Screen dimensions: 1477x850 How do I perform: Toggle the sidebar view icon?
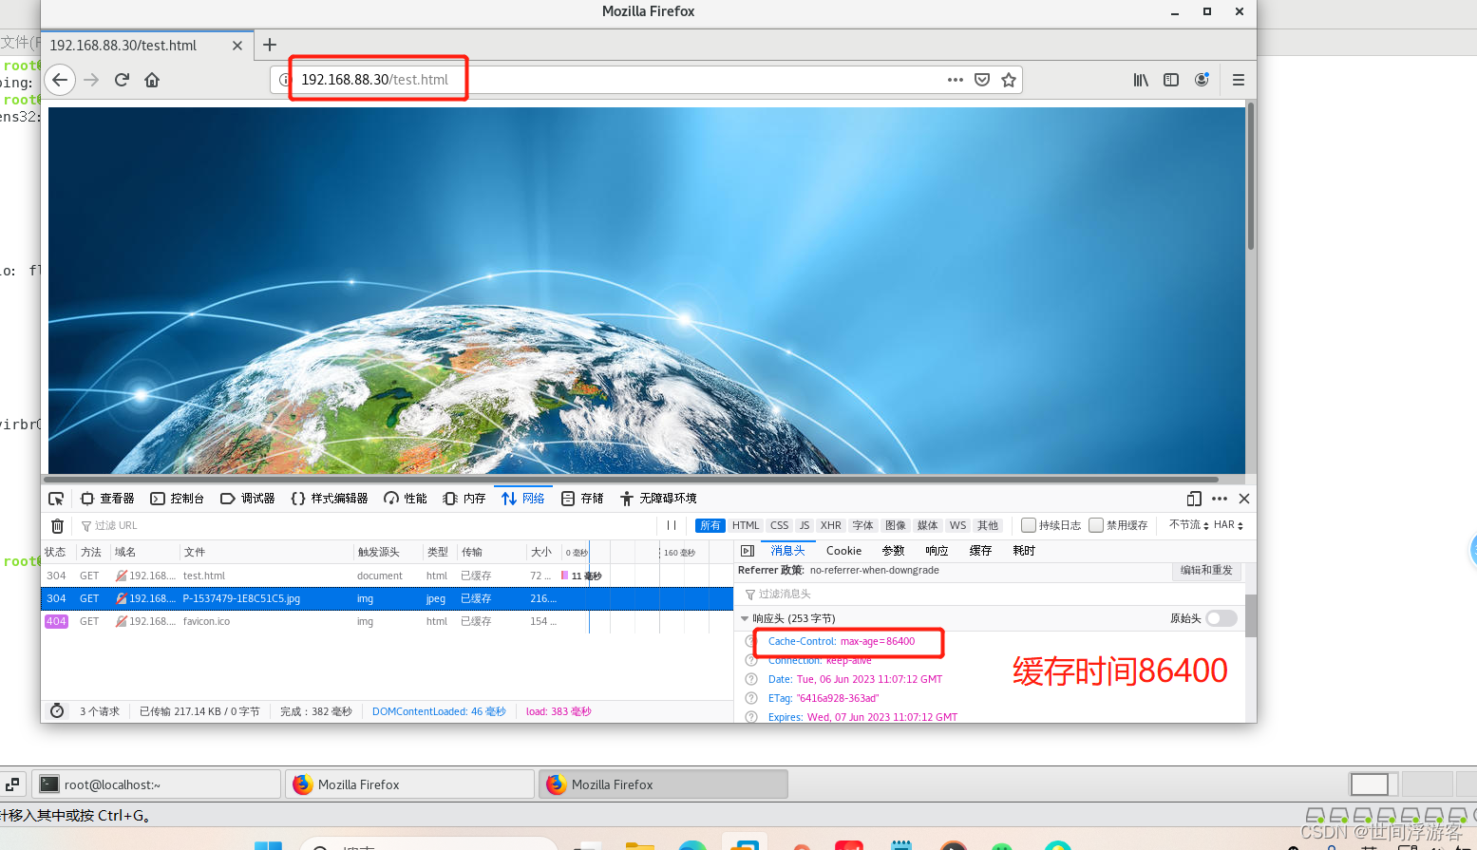click(1171, 80)
